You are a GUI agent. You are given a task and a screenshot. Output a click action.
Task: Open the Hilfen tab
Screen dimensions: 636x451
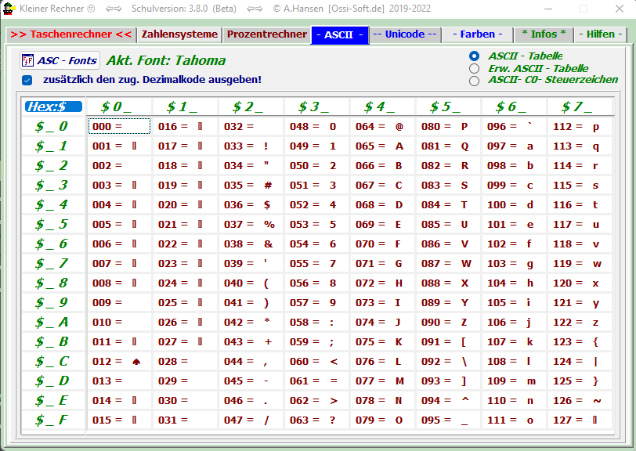pos(600,34)
